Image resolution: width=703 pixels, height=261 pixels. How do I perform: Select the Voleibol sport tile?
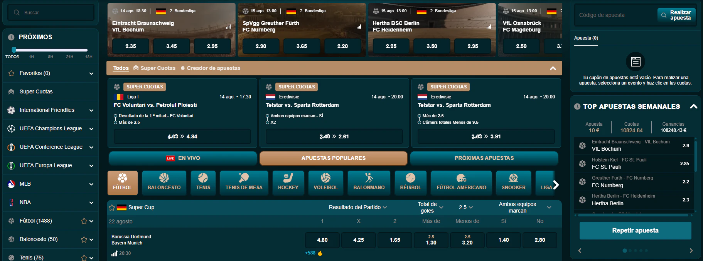(x=325, y=183)
